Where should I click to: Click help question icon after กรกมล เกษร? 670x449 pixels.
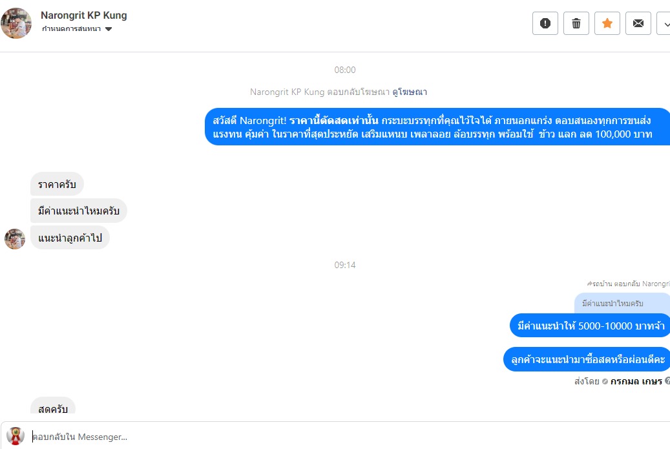point(667,381)
